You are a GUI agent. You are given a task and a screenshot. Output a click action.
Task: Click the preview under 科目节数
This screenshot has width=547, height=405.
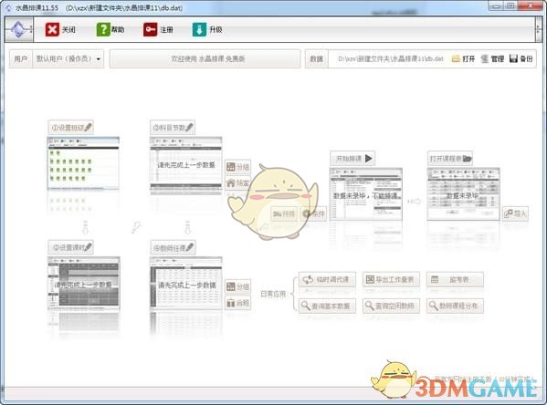(185, 164)
